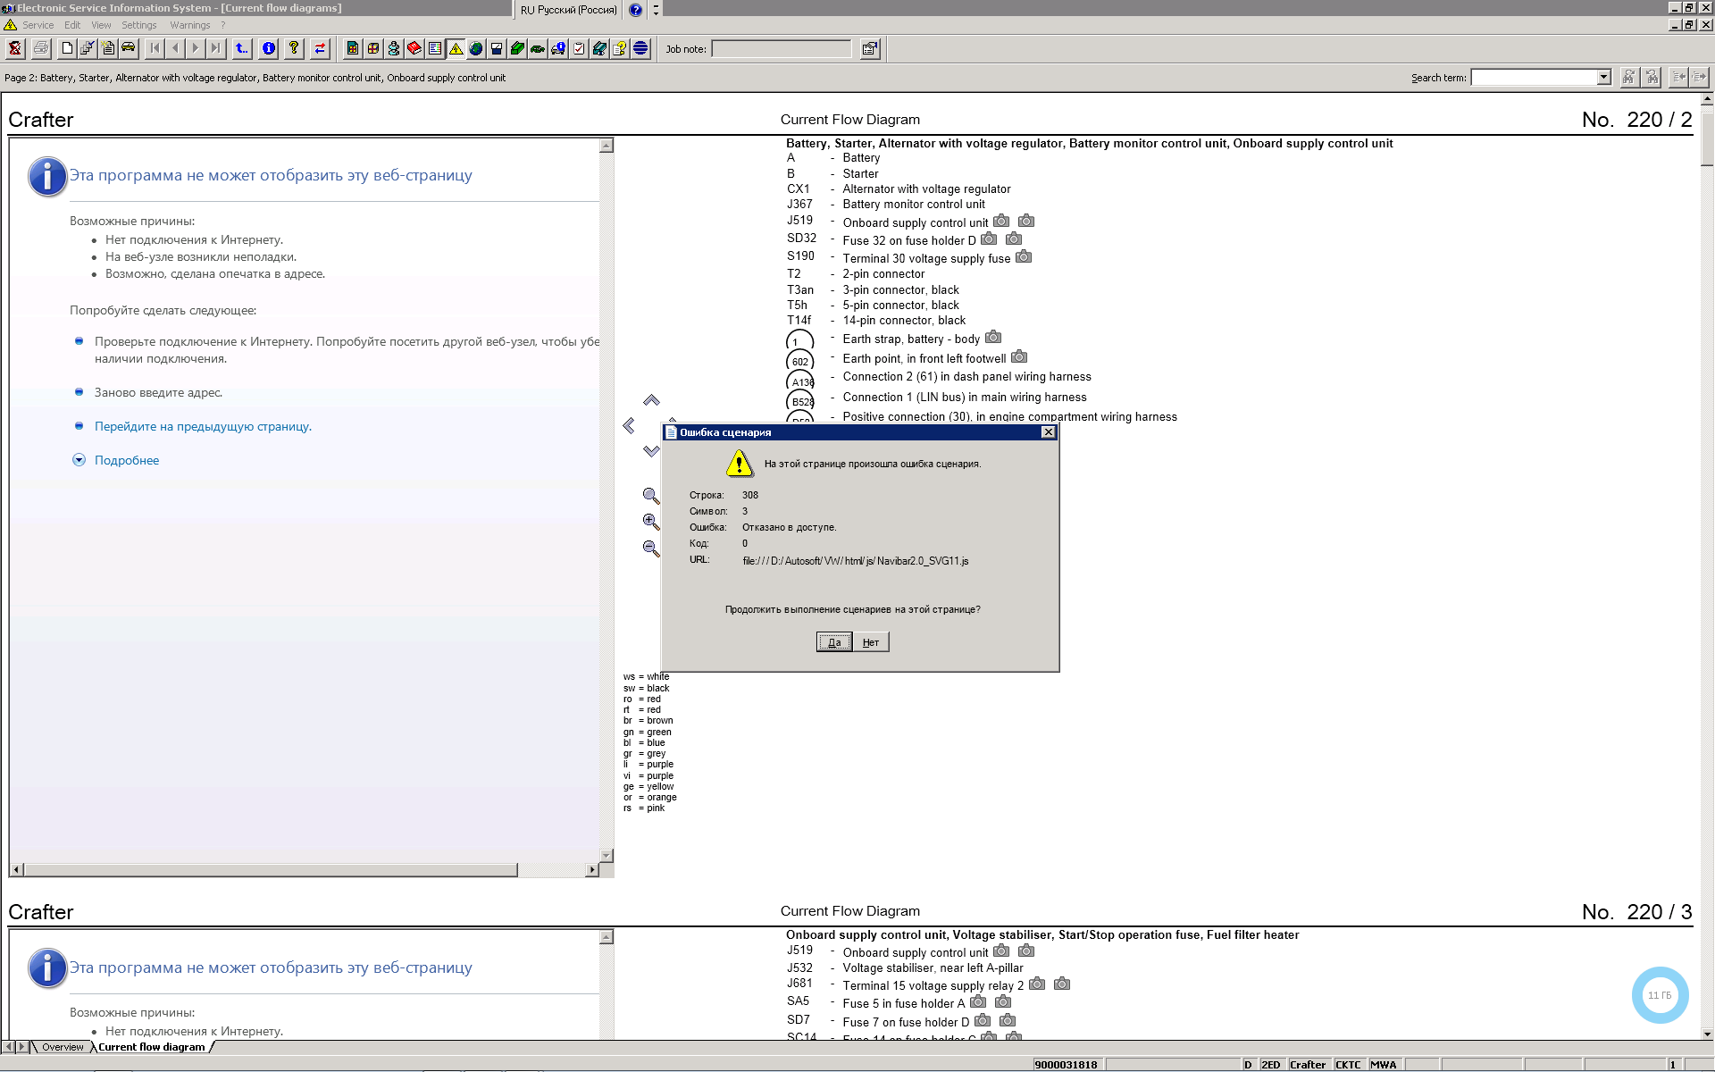Image resolution: width=1715 pixels, height=1072 pixels.
Task: Click the icon button beside Job note
Action: pyautogui.click(x=870, y=49)
